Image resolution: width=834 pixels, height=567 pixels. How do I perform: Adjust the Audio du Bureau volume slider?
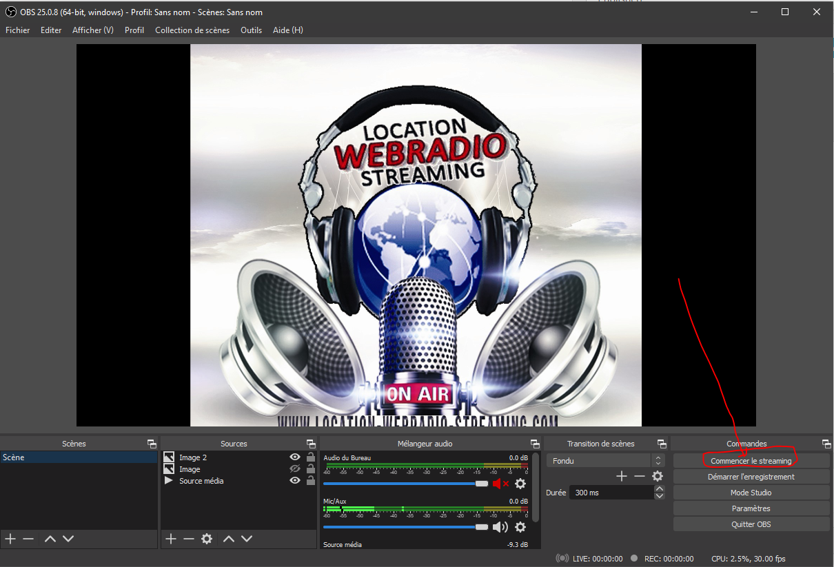pos(406,484)
